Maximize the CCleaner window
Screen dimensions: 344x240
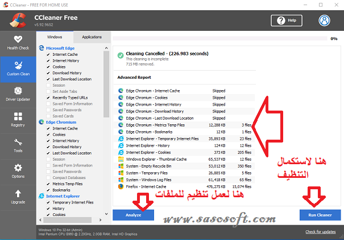pyautogui.click(x=321, y=5)
